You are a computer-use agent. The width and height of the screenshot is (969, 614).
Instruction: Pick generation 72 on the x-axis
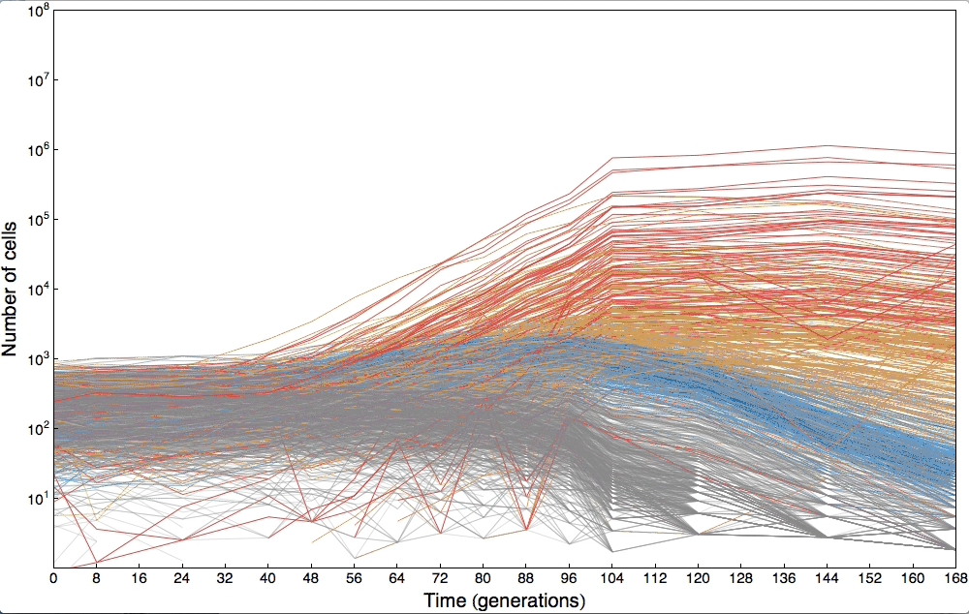pyautogui.click(x=440, y=579)
